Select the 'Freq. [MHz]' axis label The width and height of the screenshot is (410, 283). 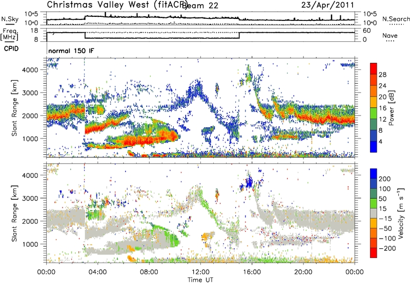coord(9,34)
